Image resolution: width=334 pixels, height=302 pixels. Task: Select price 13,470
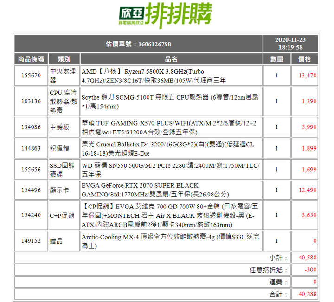308,75
